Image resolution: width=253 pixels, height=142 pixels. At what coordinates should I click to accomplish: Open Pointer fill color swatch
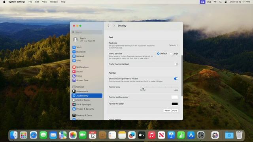tap(175, 104)
